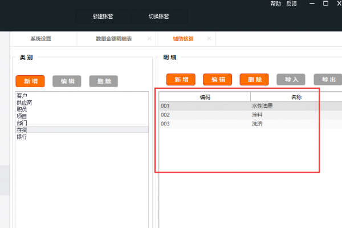Sort by the 编码 column header
This screenshot has width=342, height=228.
coord(205,97)
